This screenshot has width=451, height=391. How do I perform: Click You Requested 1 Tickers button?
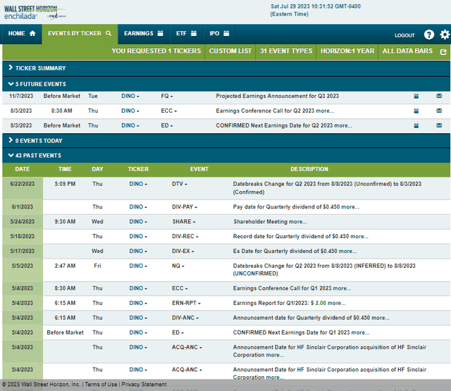(x=156, y=51)
